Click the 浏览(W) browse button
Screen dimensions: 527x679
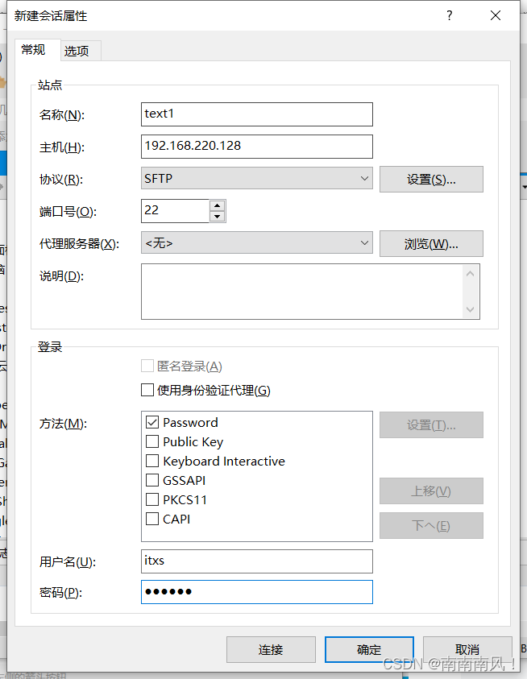click(431, 243)
